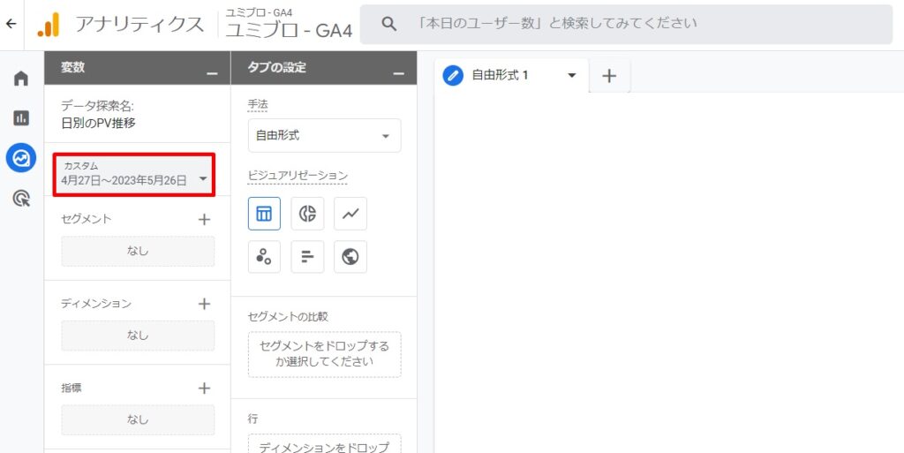The image size is (904, 453).
Task: Open the 手法 dropdown showing 自由形式
Action: 324,136
